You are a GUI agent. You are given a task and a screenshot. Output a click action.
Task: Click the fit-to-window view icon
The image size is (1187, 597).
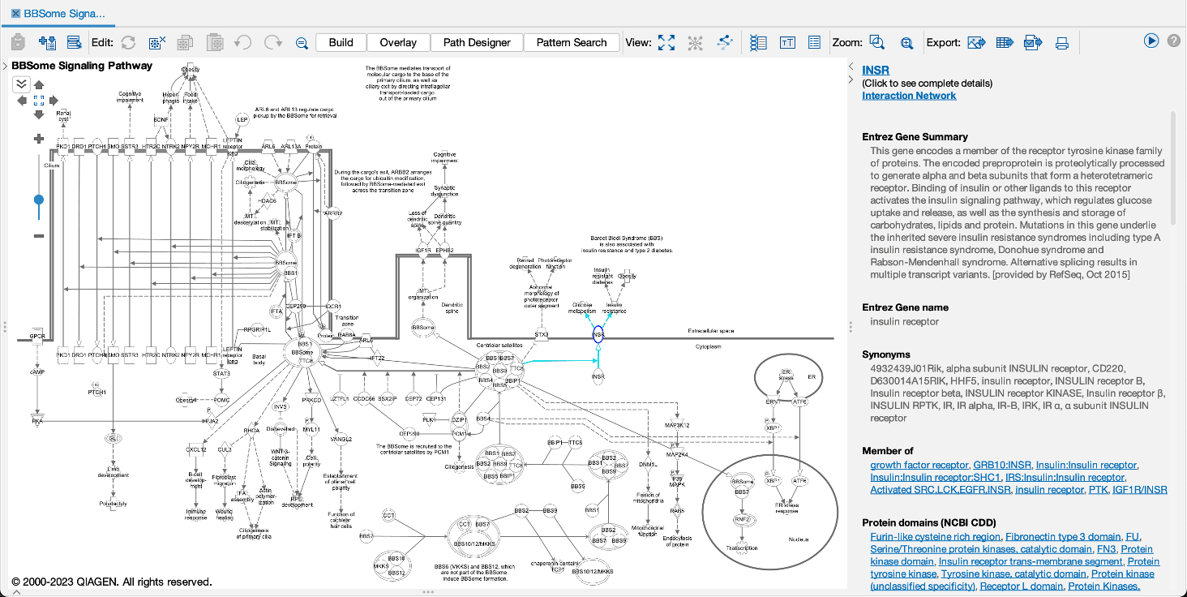click(666, 42)
